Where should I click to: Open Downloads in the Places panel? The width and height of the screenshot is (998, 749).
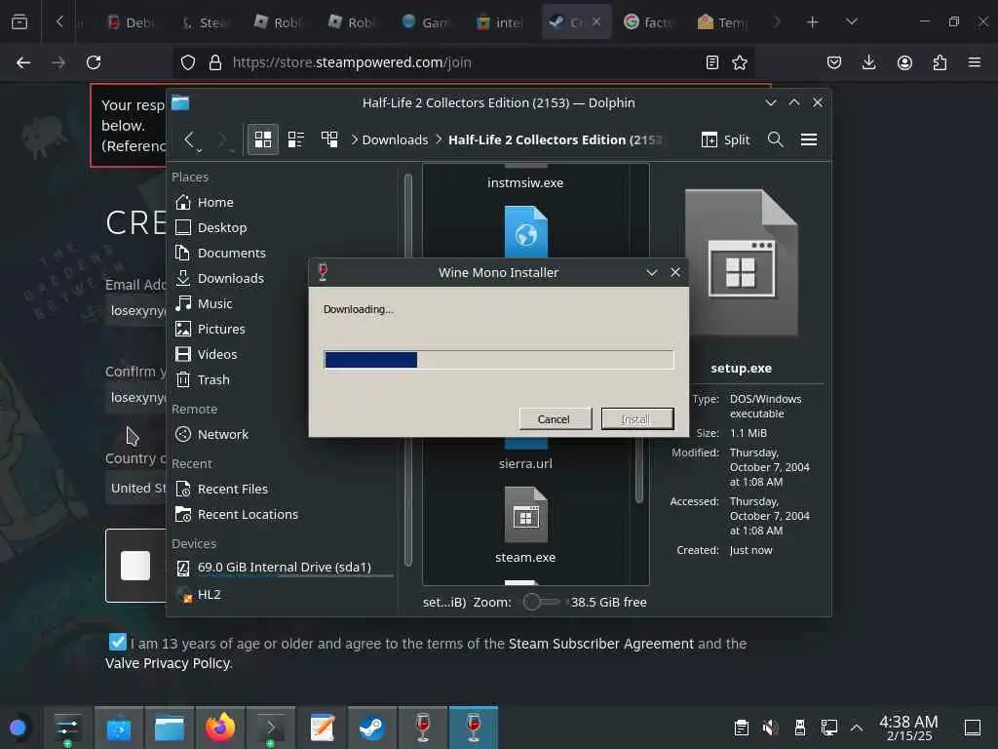pyautogui.click(x=219, y=279)
